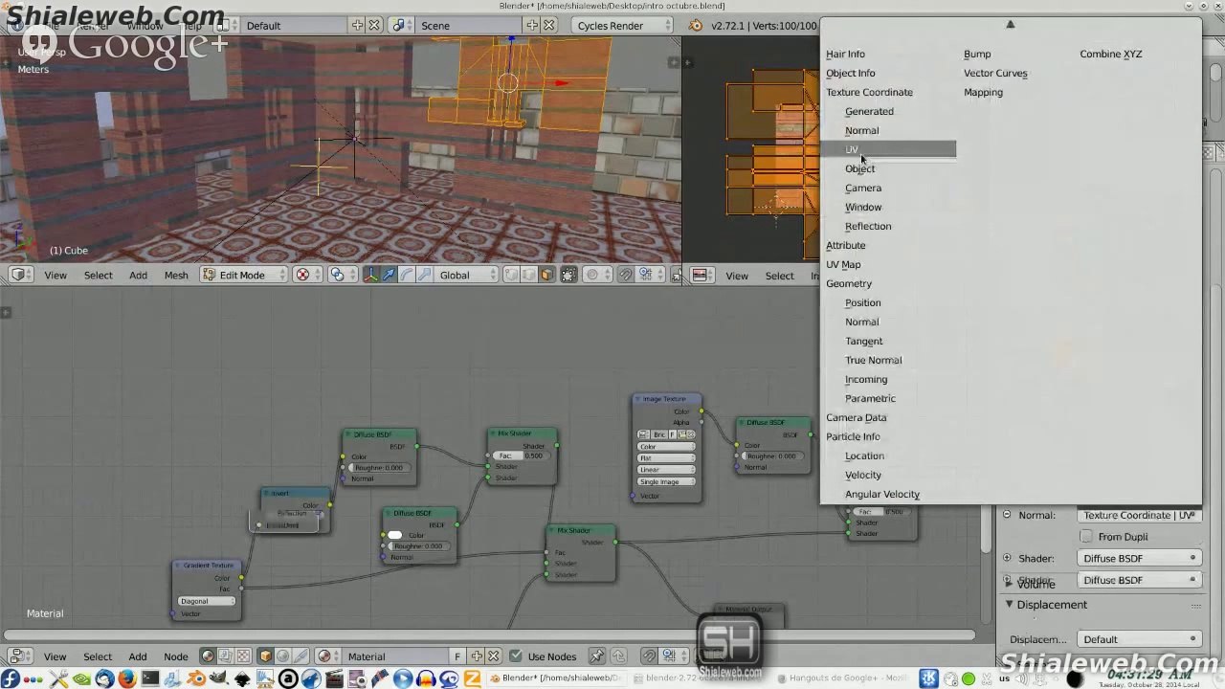Toggle the 3D manipulator widget
The width and height of the screenshot is (1225, 689).
click(372, 275)
